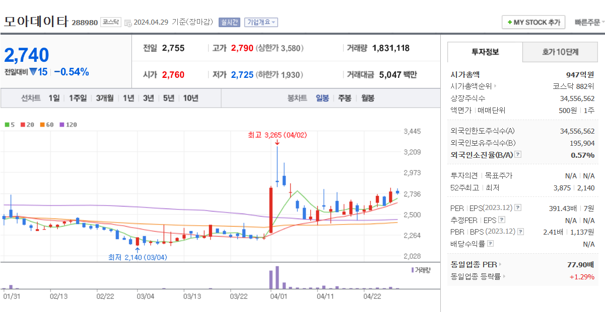Click the stock code 288980

pos(85,23)
